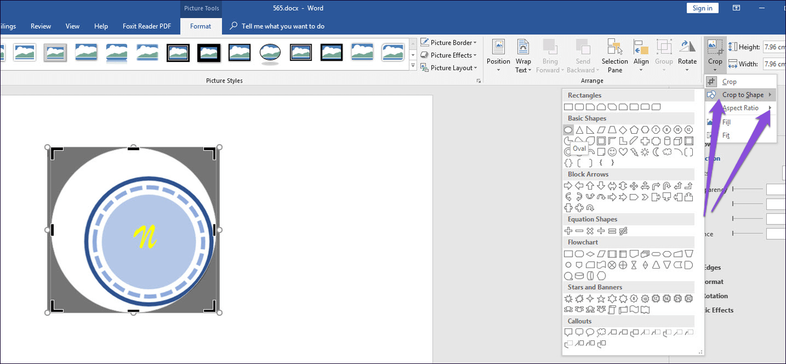
Task: Select Fill from the Crop menu
Action: click(x=727, y=122)
